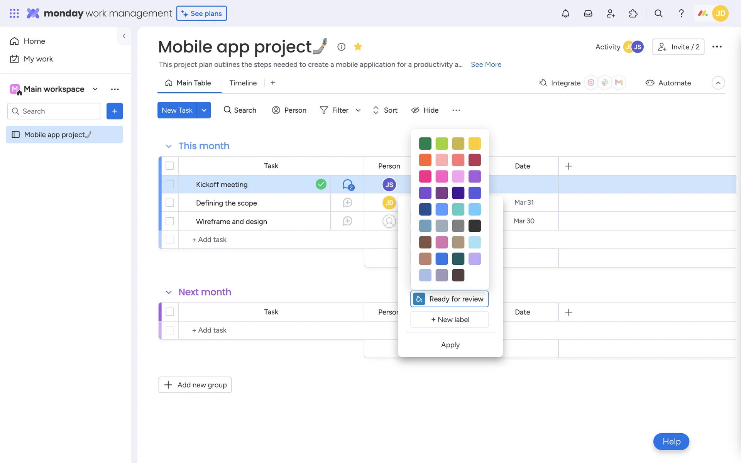Open the New Task dropdown arrow
Image resolution: width=741 pixels, height=463 pixels.
click(x=204, y=110)
